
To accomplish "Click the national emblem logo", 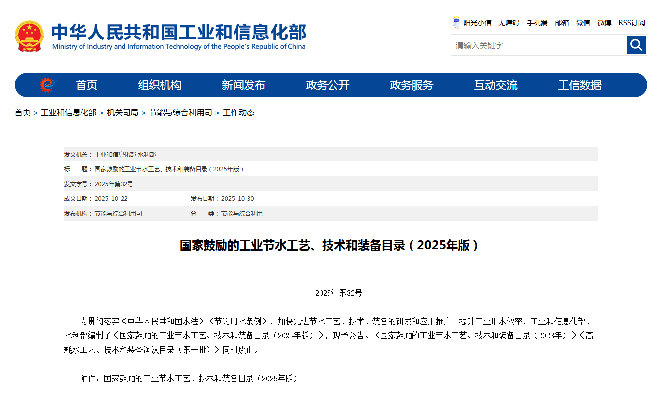I will pyautogui.click(x=29, y=36).
